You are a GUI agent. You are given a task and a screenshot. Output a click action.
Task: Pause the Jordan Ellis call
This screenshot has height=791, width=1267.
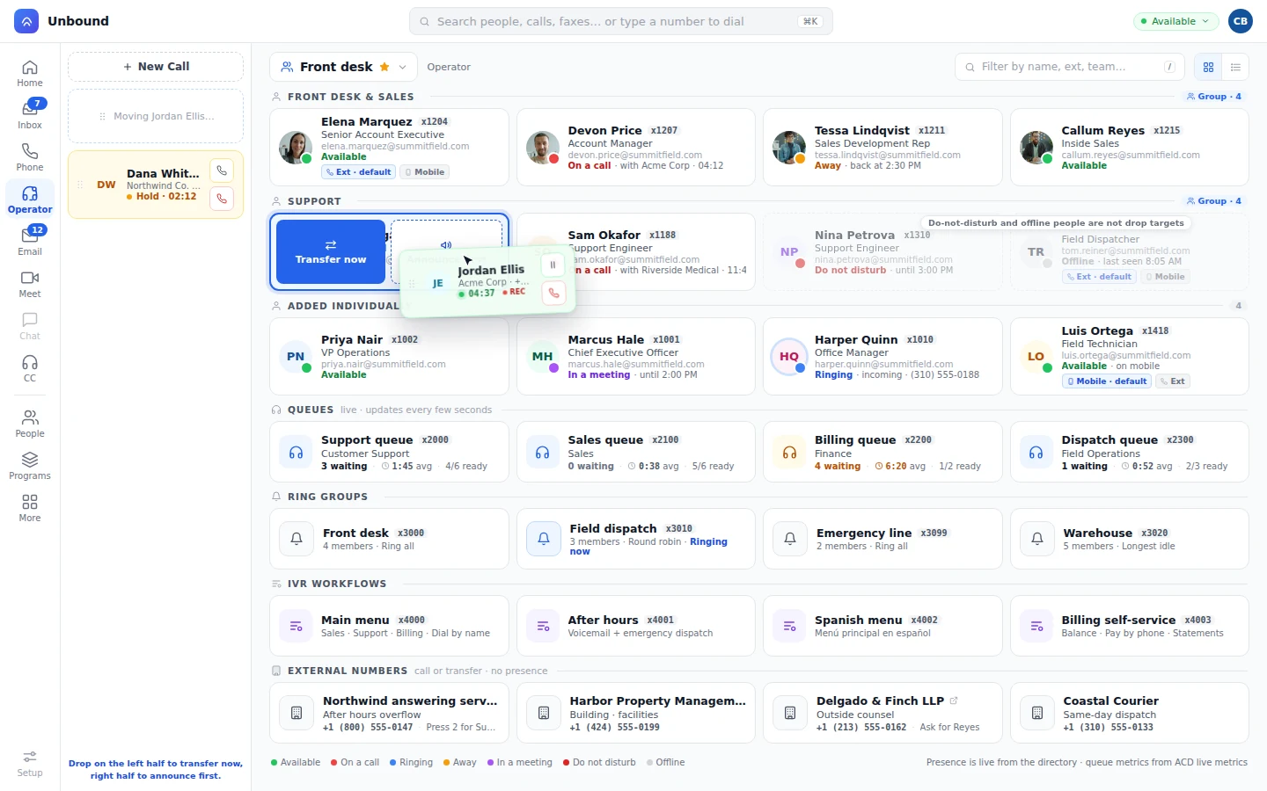553,265
